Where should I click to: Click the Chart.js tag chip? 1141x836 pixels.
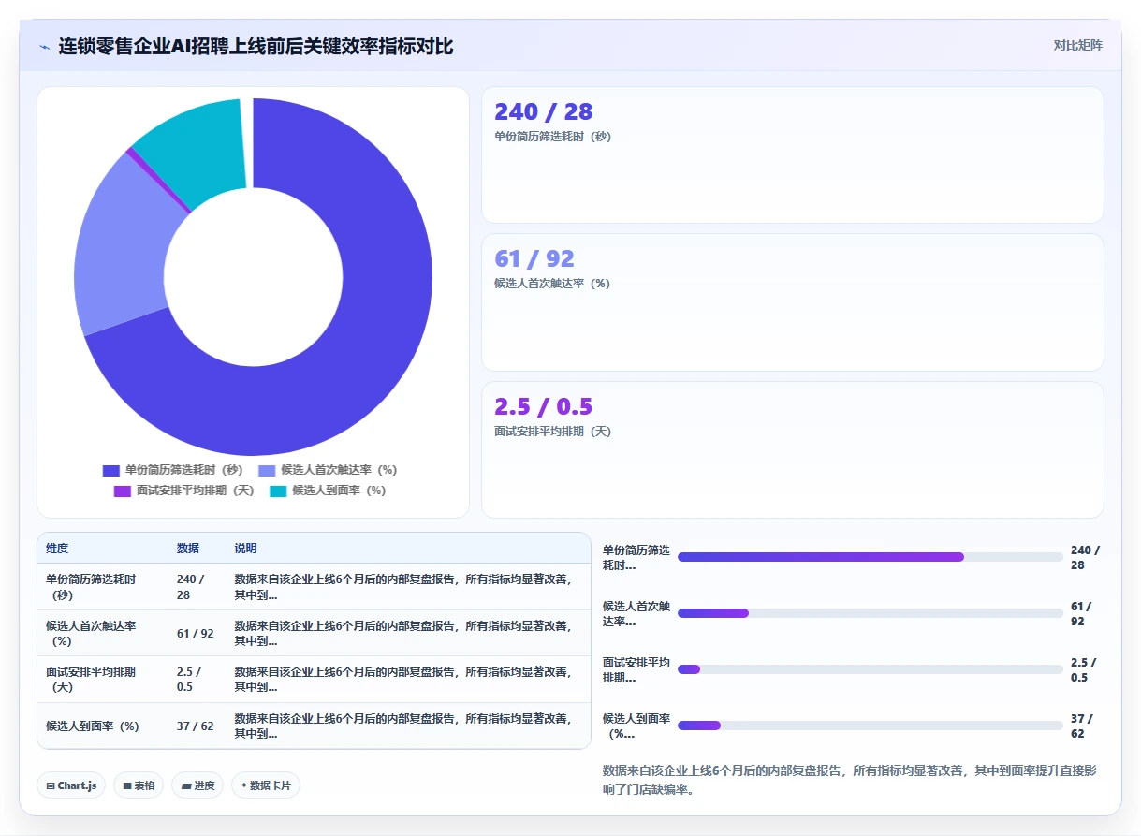(x=72, y=785)
